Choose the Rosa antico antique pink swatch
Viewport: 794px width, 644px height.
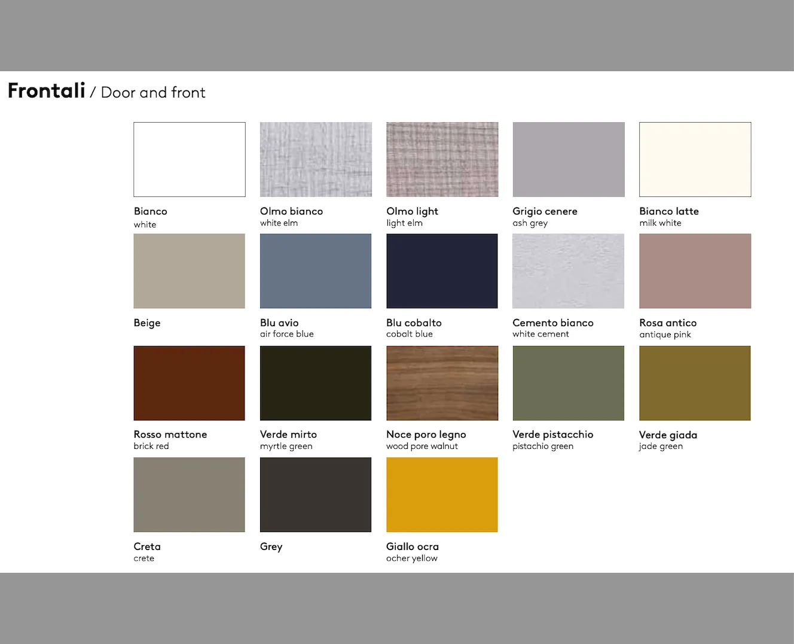coord(695,271)
